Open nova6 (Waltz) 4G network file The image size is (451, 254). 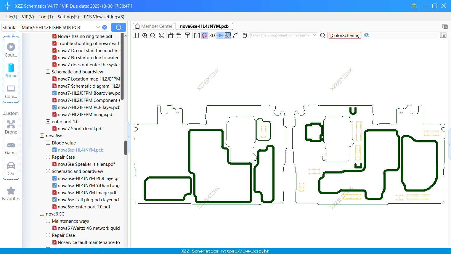tap(89, 228)
